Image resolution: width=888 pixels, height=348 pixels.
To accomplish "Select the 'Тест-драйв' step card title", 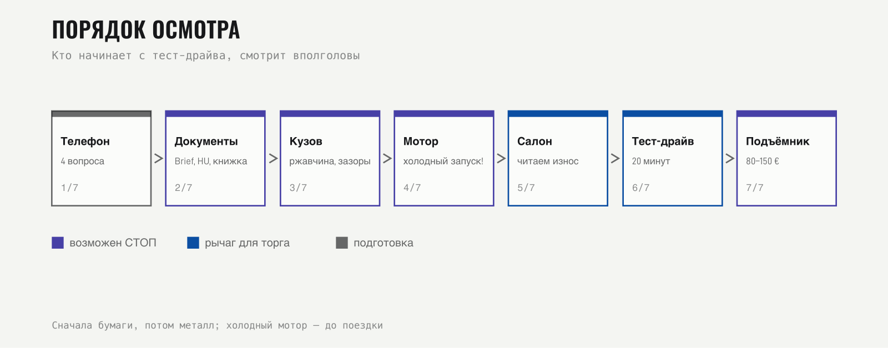I will tap(663, 142).
